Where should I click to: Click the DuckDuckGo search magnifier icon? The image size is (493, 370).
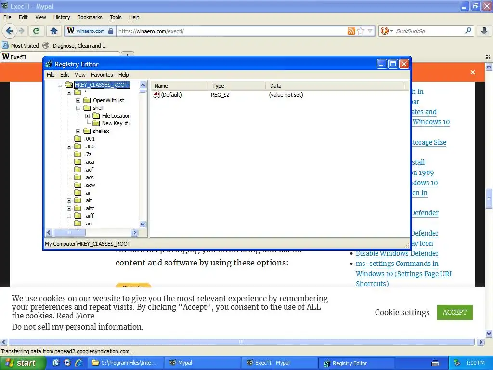click(x=468, y=31)
